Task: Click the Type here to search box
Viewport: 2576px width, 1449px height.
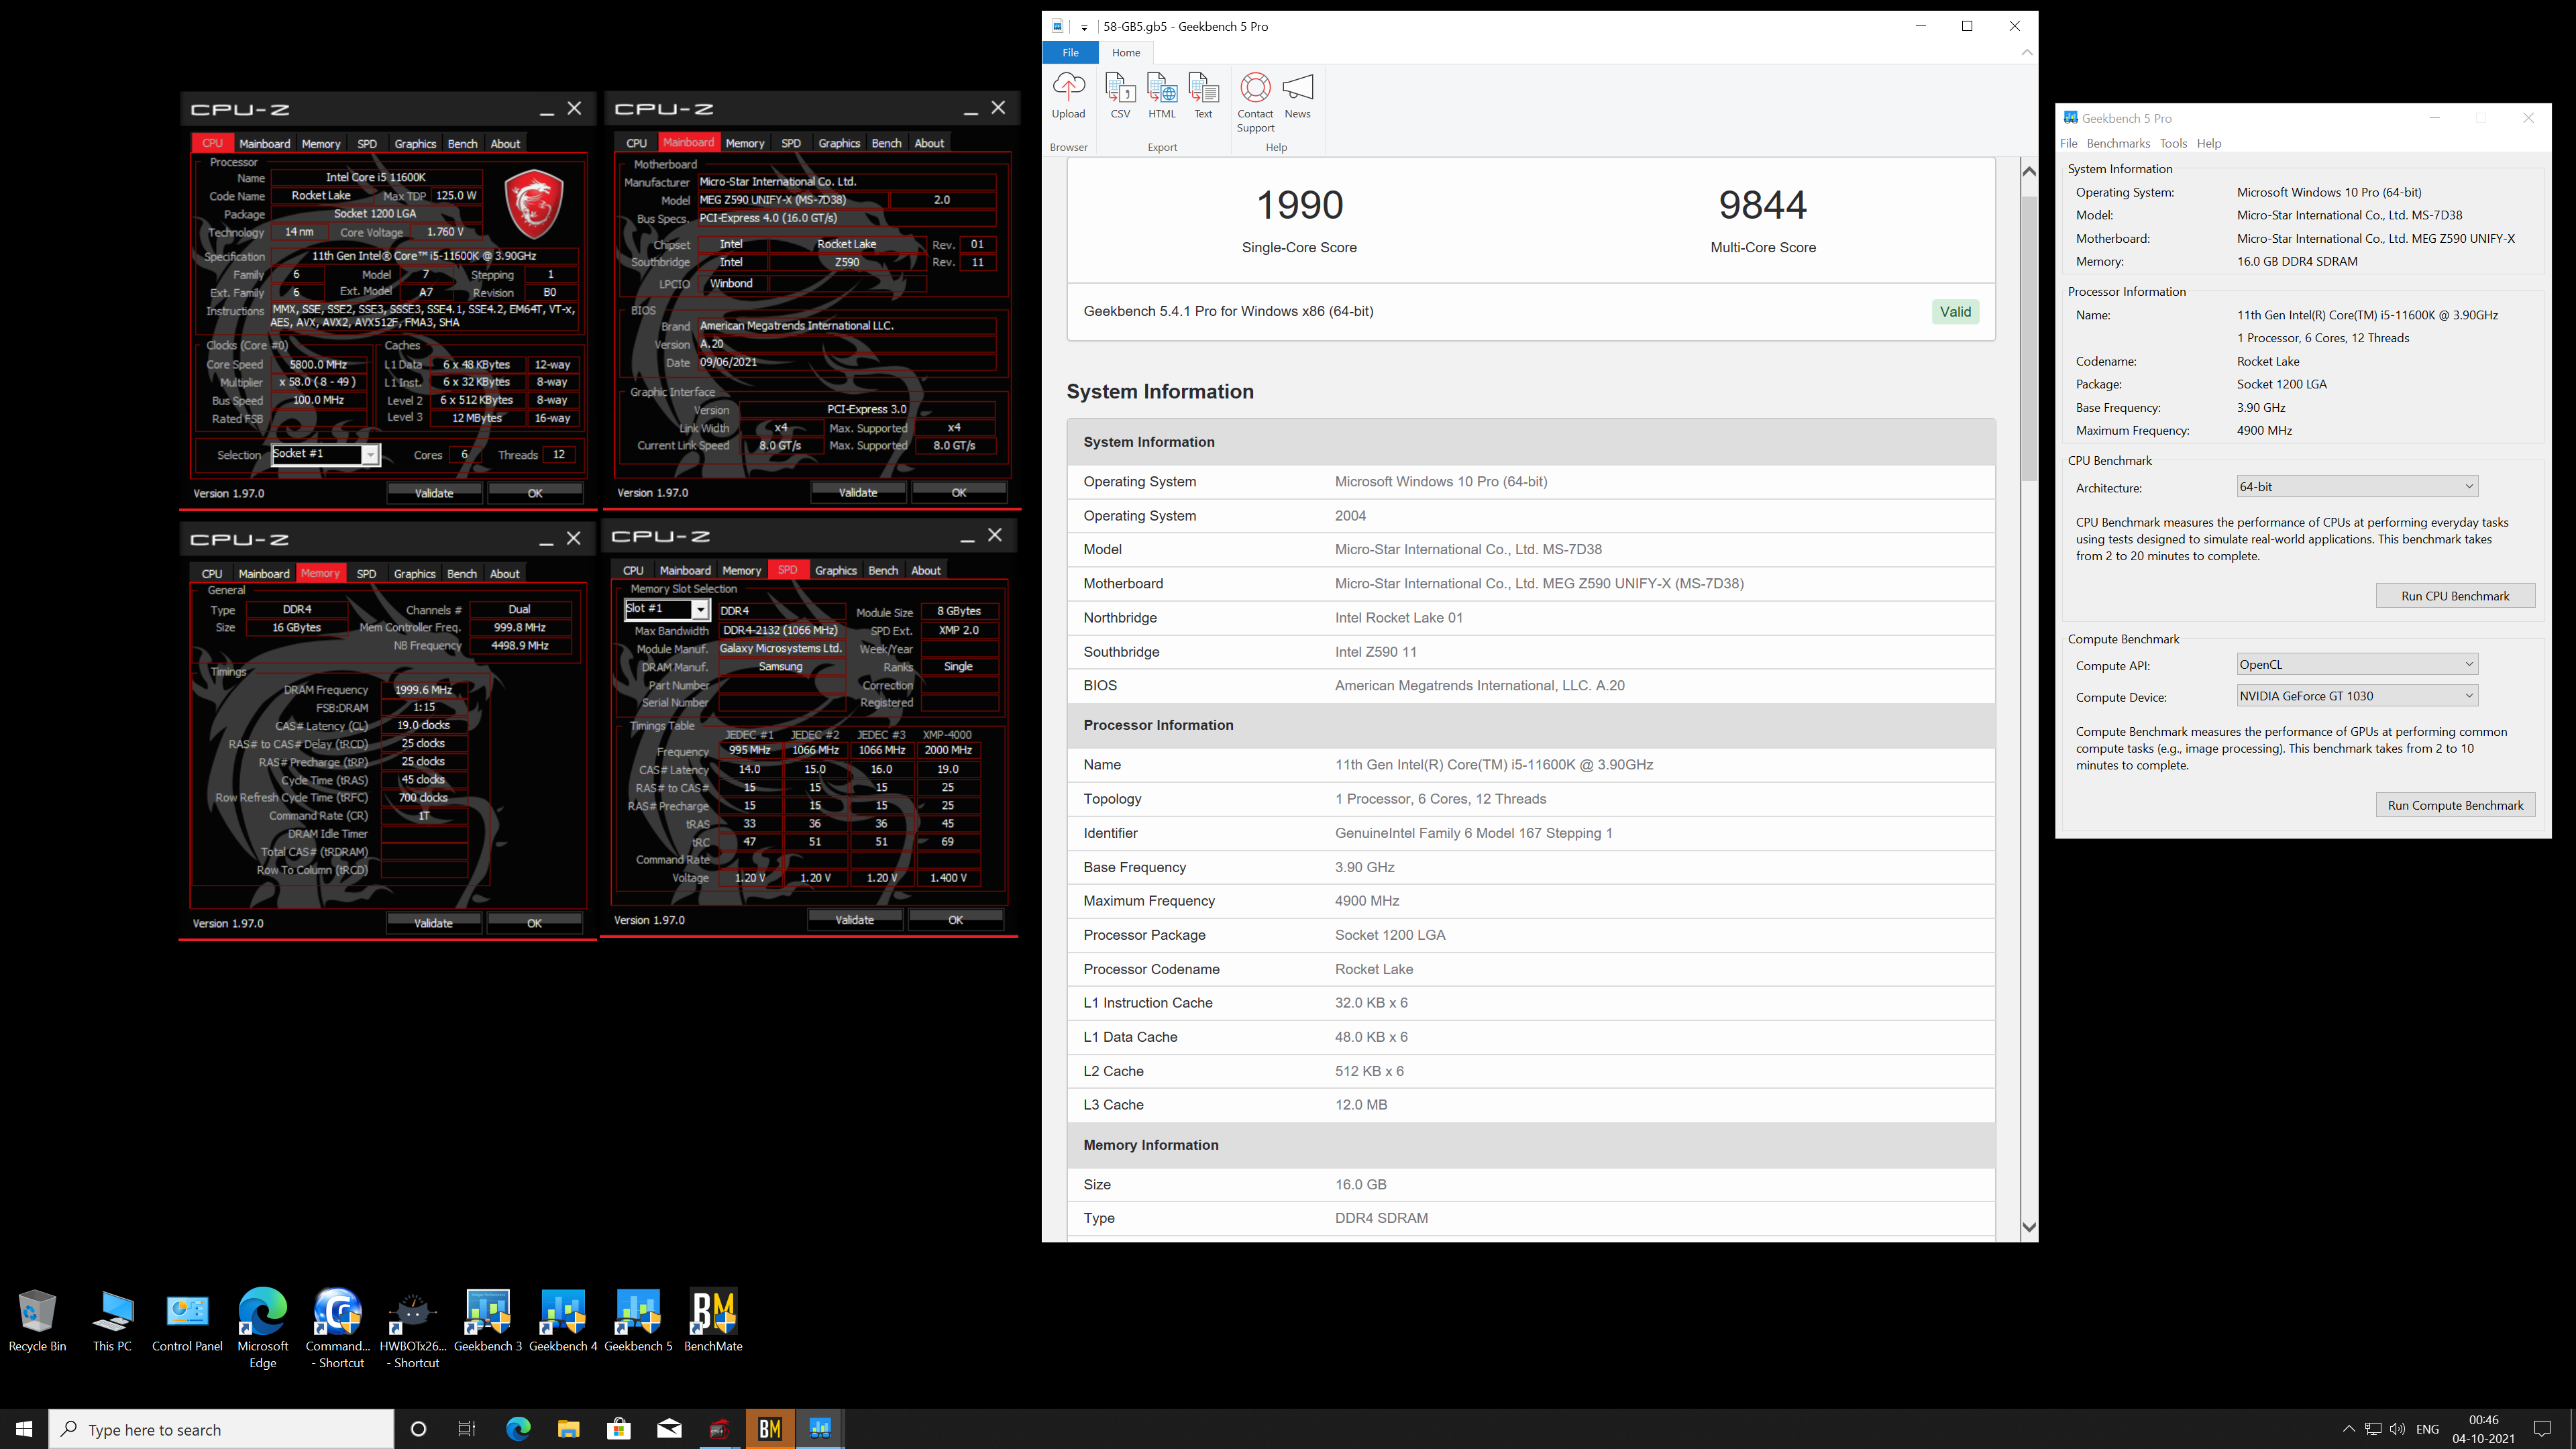Action: [x=221, y=1429]
